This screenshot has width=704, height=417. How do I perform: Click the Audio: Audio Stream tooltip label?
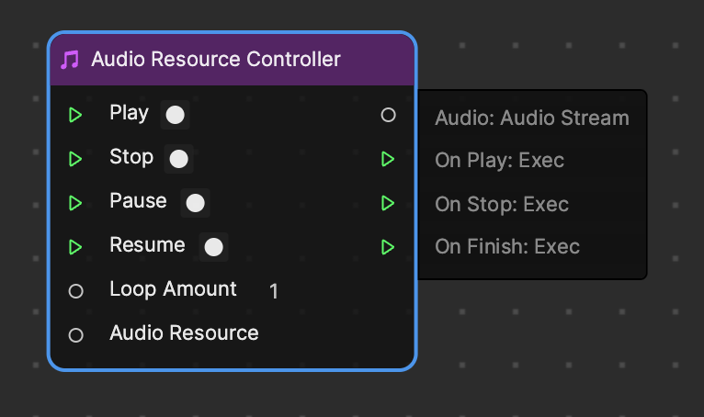531,118
